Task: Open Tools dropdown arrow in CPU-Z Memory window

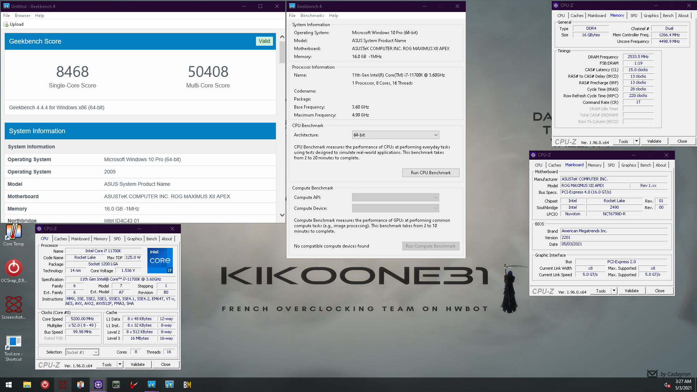Action: tap(636, 141)
